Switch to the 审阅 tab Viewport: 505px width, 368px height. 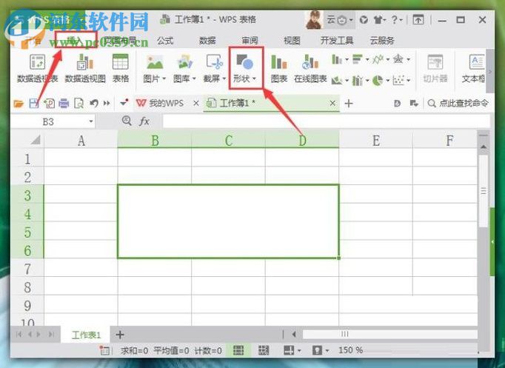250,41
